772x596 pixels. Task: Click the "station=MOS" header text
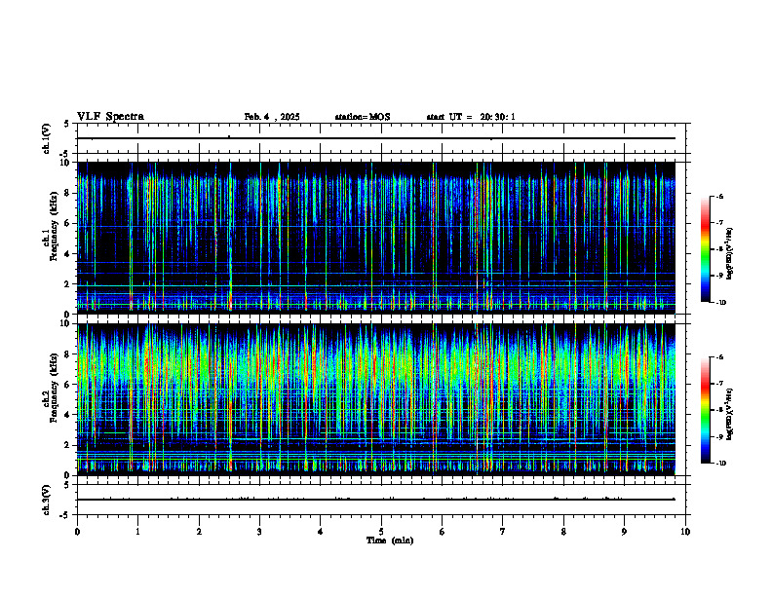click(x=363, y=117)
